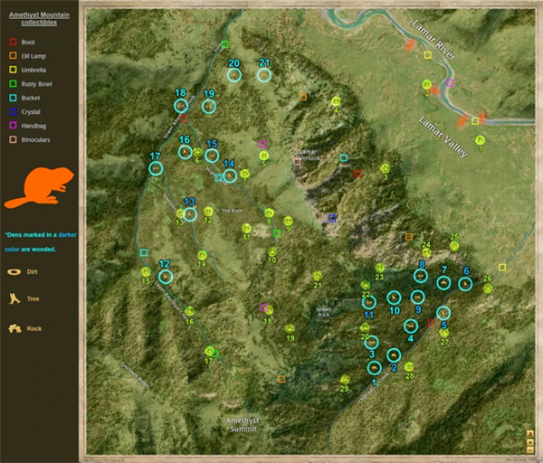Screen dimensions: 543x463
Task: Click red Boot legend swatch
Action: click(13, 42)
